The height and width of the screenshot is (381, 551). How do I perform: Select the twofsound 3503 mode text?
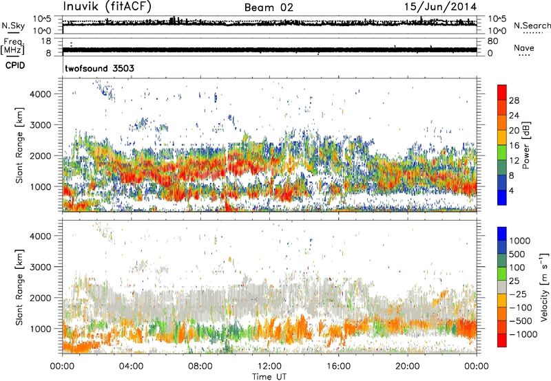(x=99, y=68)
